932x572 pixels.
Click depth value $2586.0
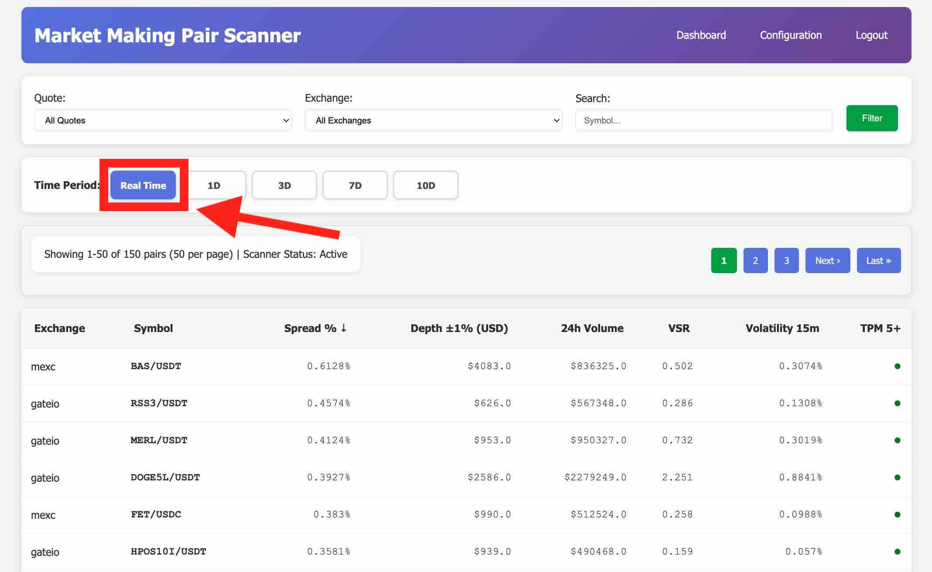(489, 477)
